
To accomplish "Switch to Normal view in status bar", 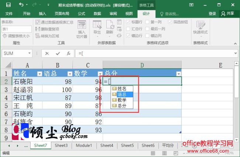I will (x=153, y=153).
